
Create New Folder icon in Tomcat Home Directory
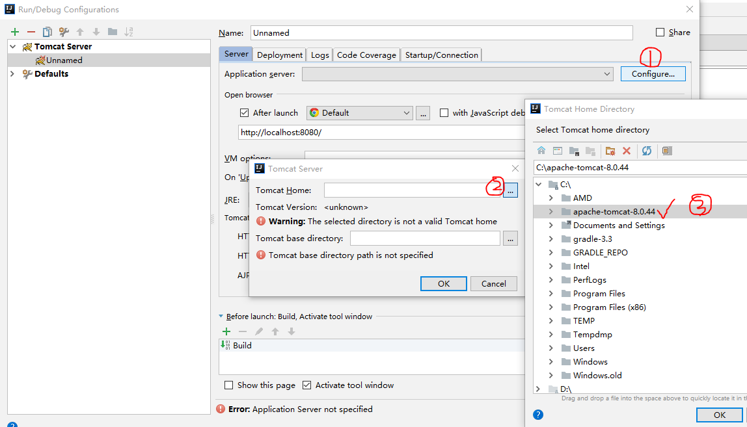coord(610,151)
